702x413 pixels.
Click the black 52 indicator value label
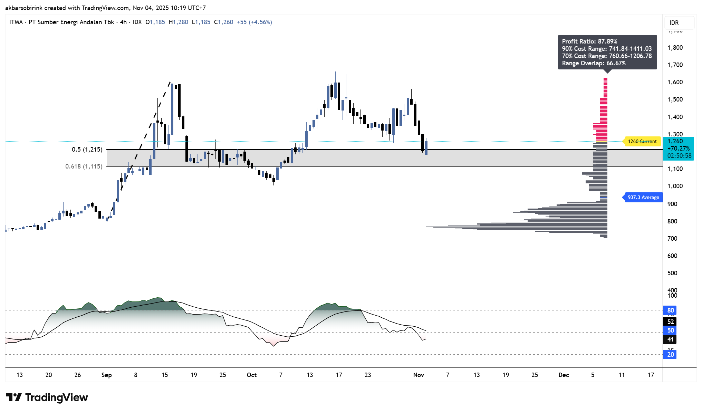click(x=670, y=322)
